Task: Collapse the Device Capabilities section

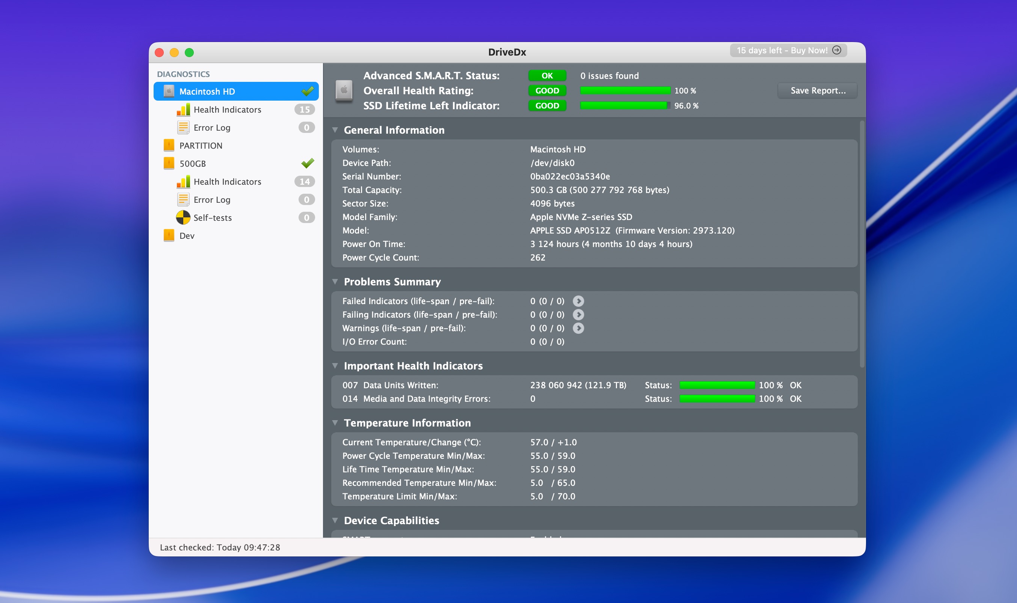Action: 335,520
